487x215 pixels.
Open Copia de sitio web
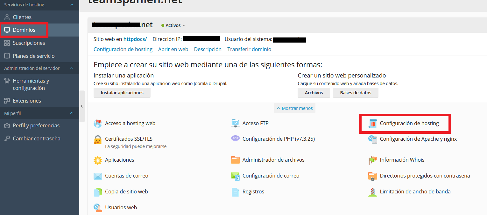[126, 191]
